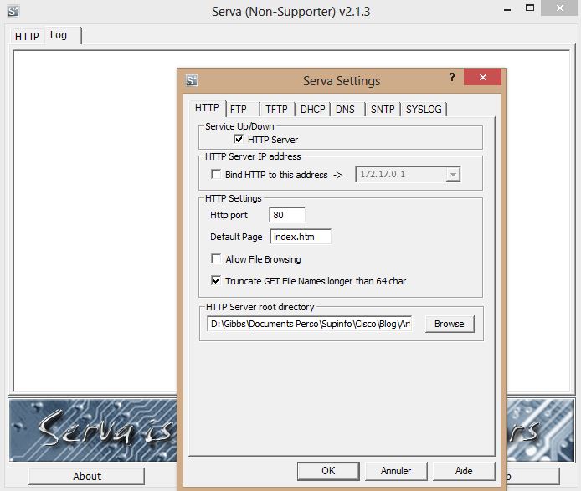This screenshot has width=581, height=491.
Task: Expand the 172.17.0.1 IP address dropdown
Action: pyautogui.click(x=452, y=175)
